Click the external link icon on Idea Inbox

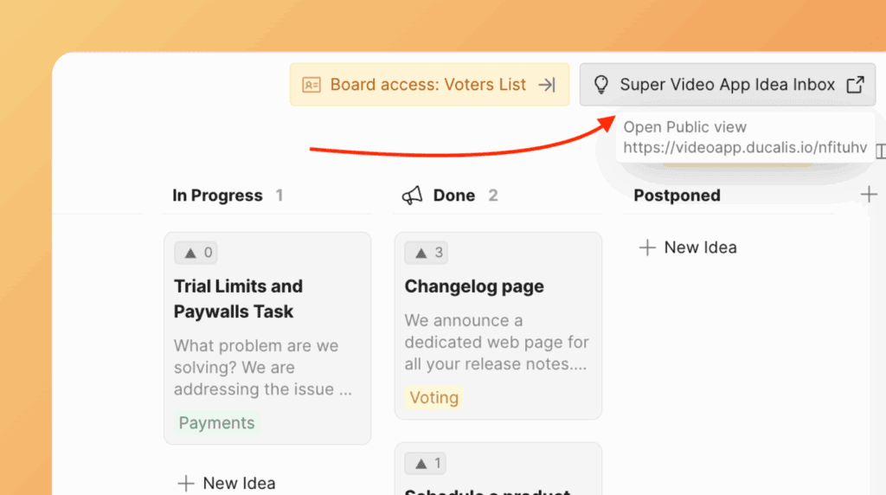(x=855, y=85)
